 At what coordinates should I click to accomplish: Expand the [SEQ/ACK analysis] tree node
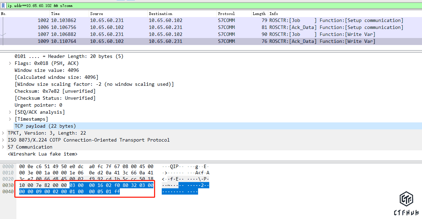tap(10, 112)
